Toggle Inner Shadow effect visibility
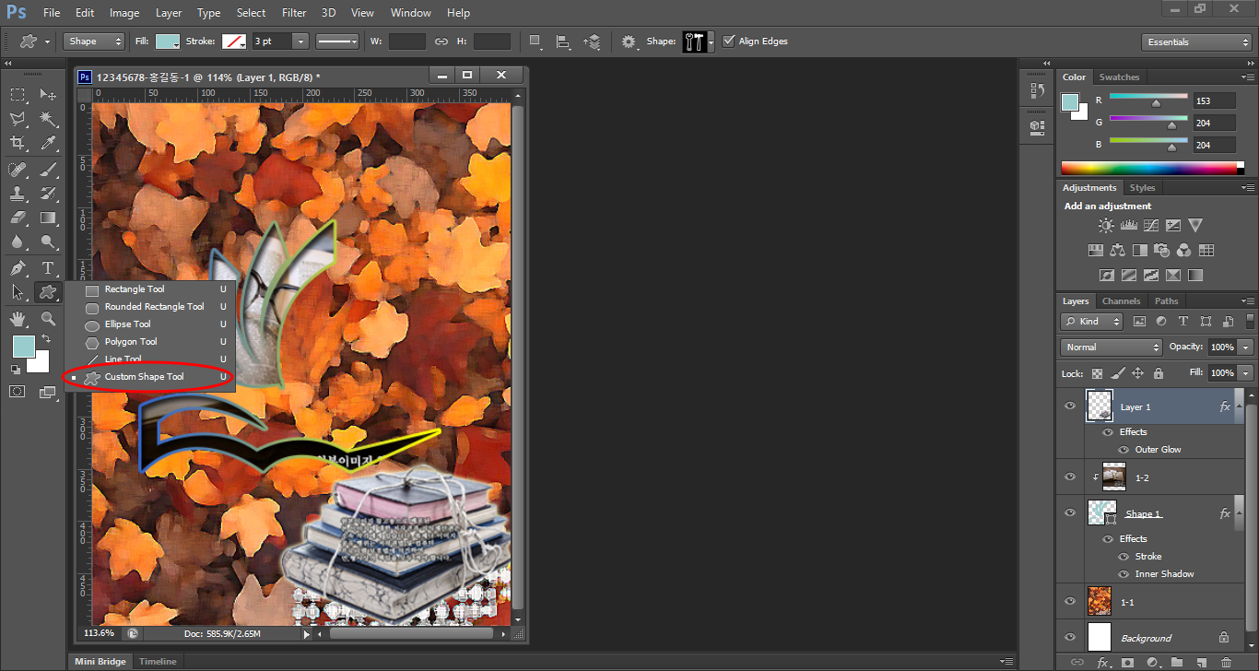This screenshot has width=1259, height=671. (x=1124, y=574)
